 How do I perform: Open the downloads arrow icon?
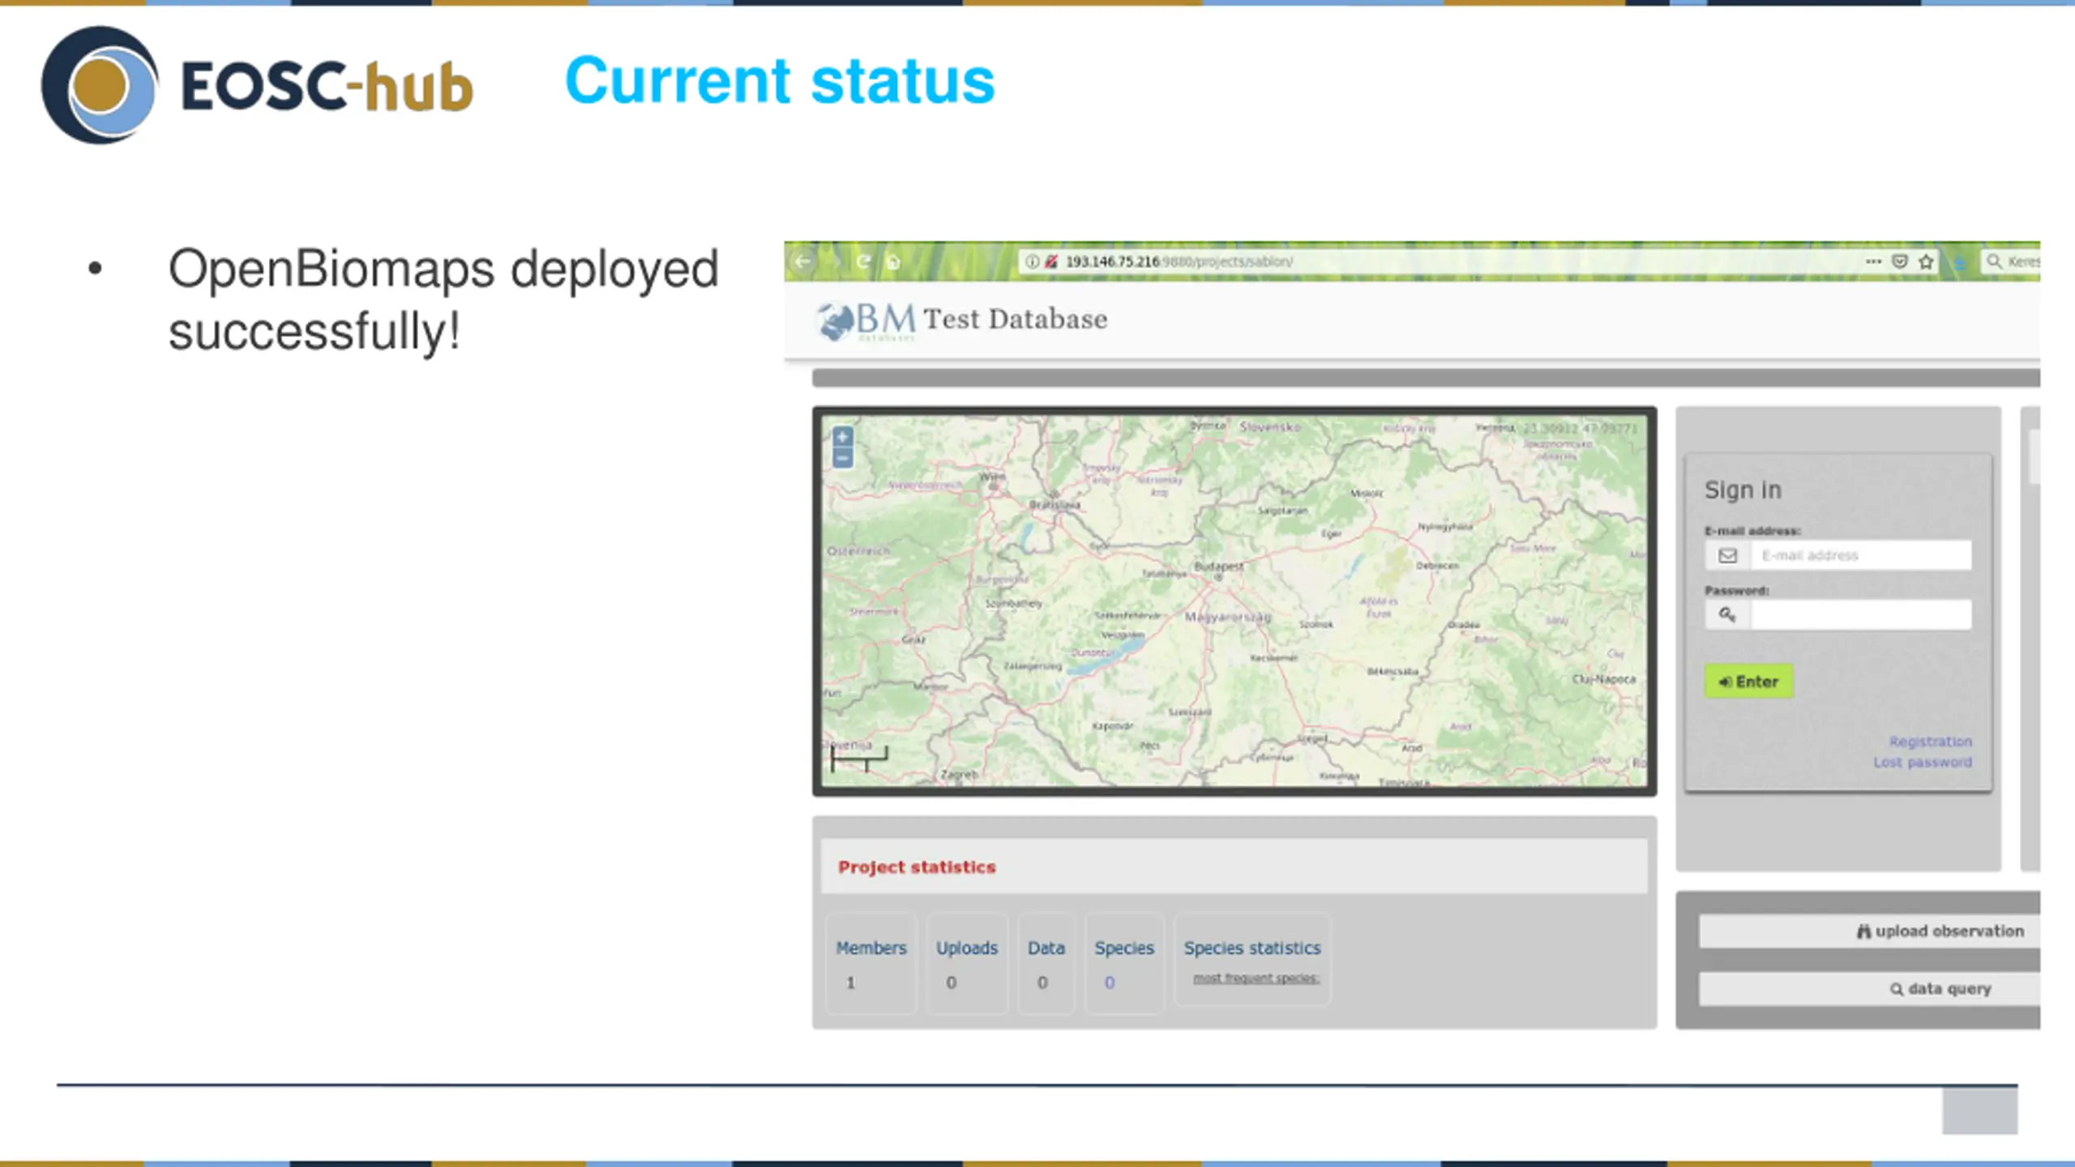1960,263
